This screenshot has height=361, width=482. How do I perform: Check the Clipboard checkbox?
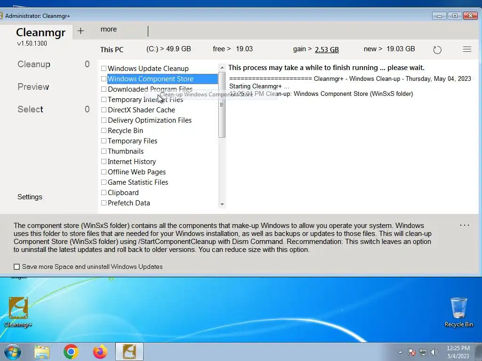click(x=104, y=192)
